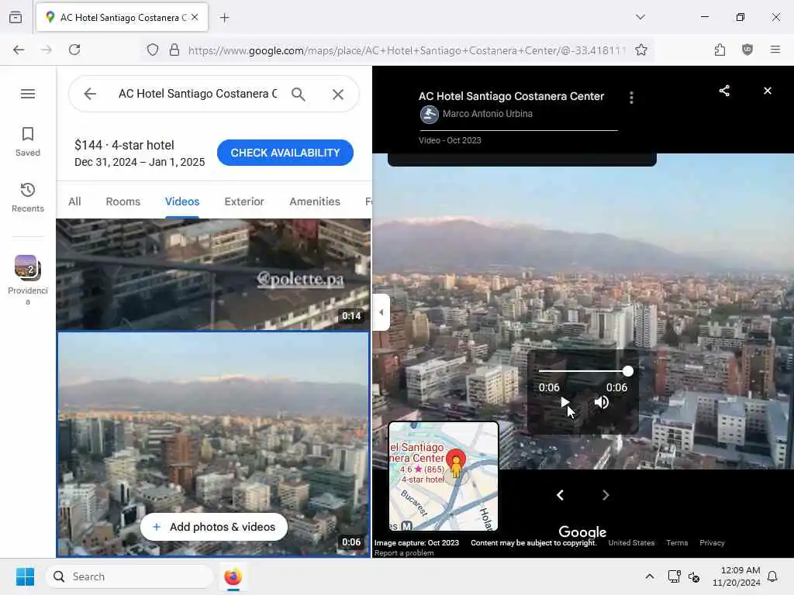
Task: Open the 0:06 mountain view video thumbnail
Action: point(213,444)
